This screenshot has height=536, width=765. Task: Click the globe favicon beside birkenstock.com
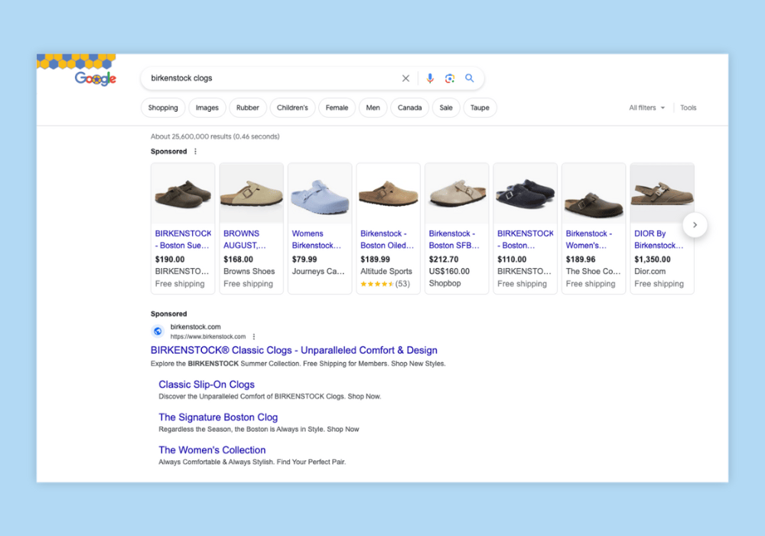coord(158,331)
